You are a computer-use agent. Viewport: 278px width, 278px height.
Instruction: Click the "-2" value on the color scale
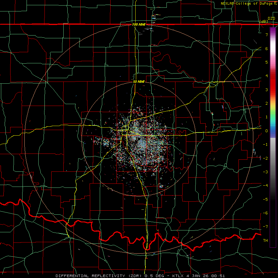265,158
